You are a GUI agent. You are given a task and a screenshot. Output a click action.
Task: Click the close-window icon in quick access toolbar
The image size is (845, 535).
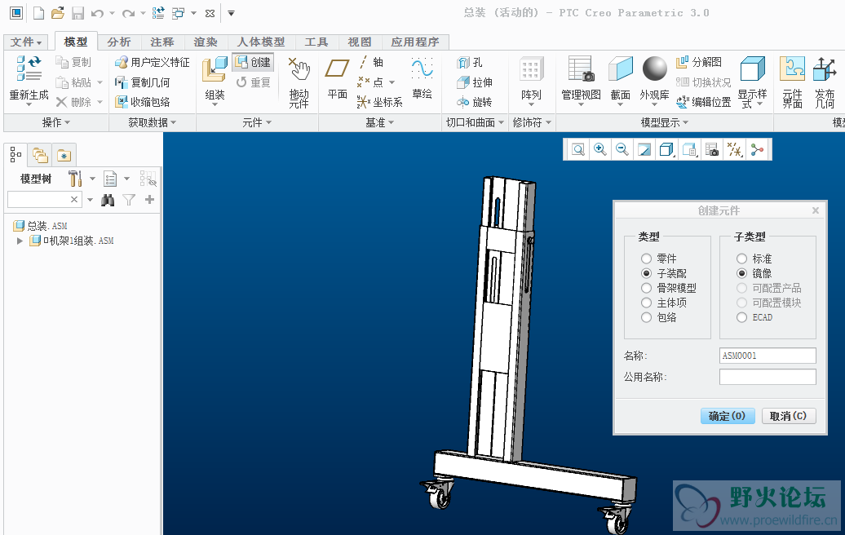(210, 14)
